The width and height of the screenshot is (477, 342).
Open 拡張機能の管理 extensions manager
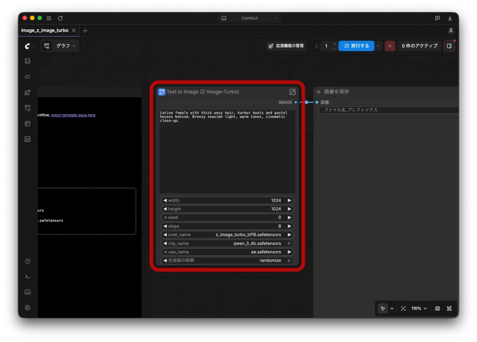coord(286,46)
